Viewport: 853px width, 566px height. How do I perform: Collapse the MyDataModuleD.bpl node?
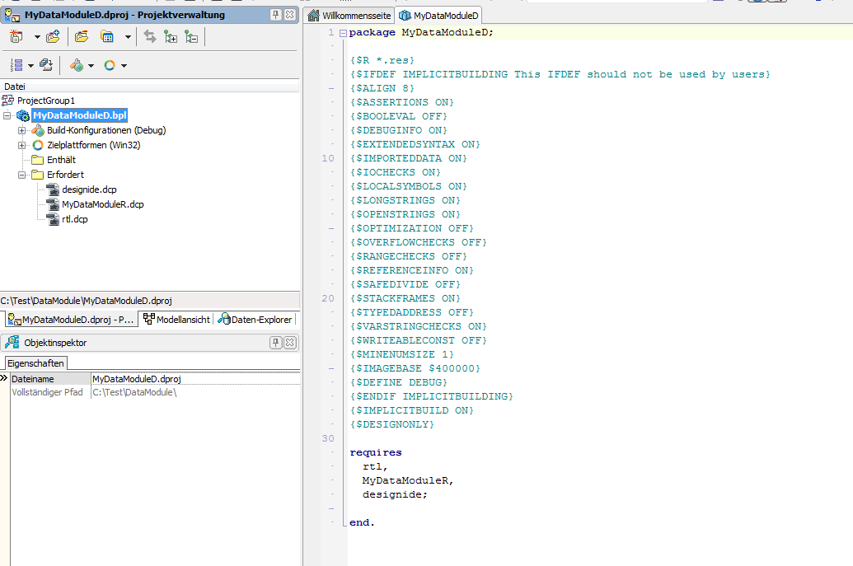7,115
